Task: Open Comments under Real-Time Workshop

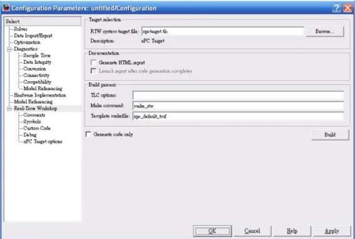Action: tap(34, 115)
